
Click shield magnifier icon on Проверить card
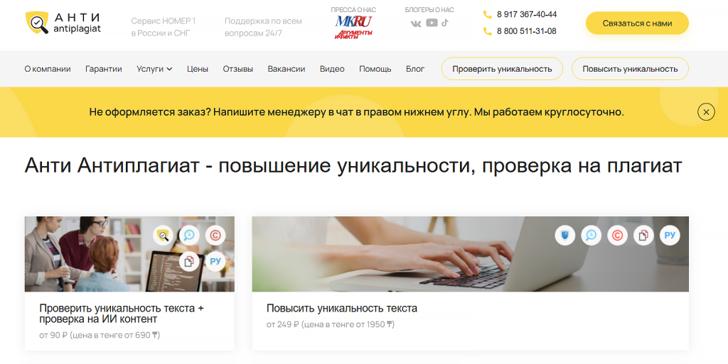(x=163, y=236)
